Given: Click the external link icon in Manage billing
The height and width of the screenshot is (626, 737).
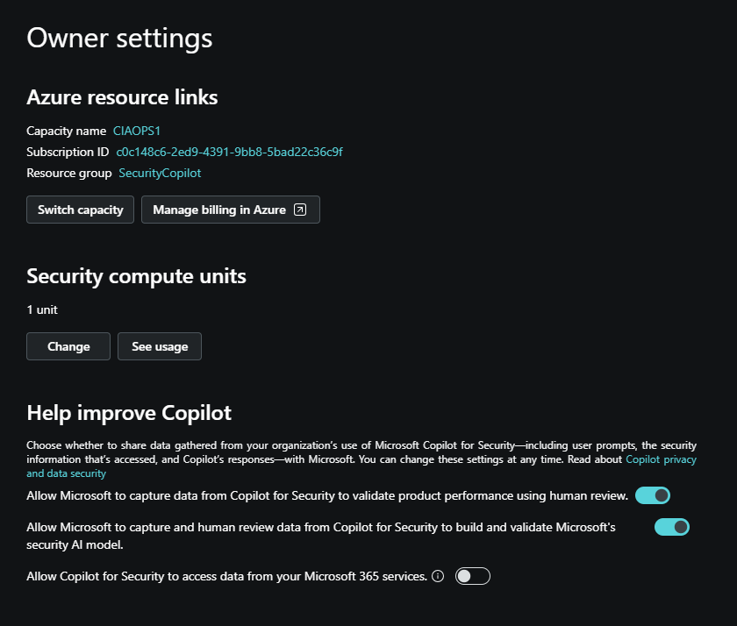Looking at the screenshot, I should point(300,210).
